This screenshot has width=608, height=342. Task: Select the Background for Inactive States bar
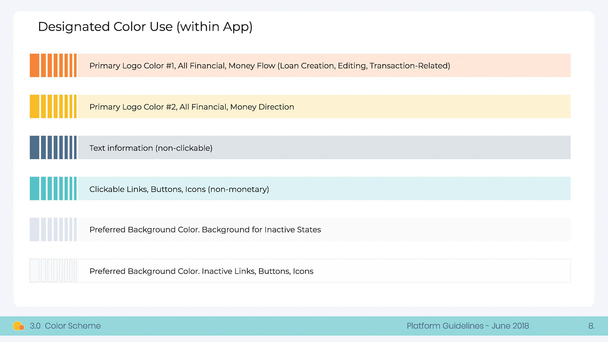(324, 229)
